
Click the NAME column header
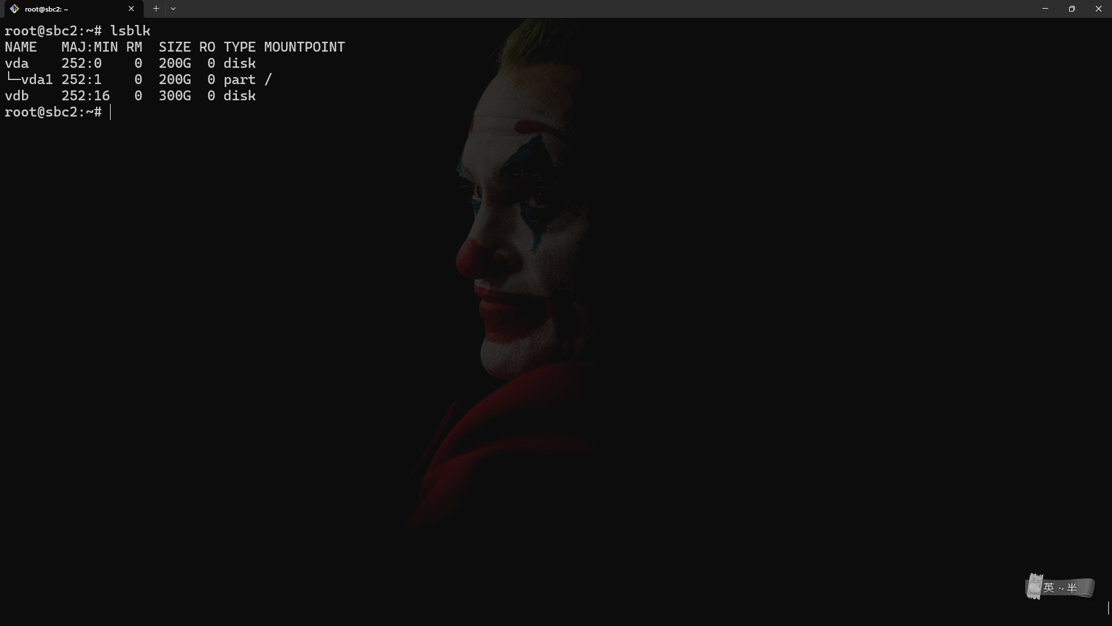(21, 47)
